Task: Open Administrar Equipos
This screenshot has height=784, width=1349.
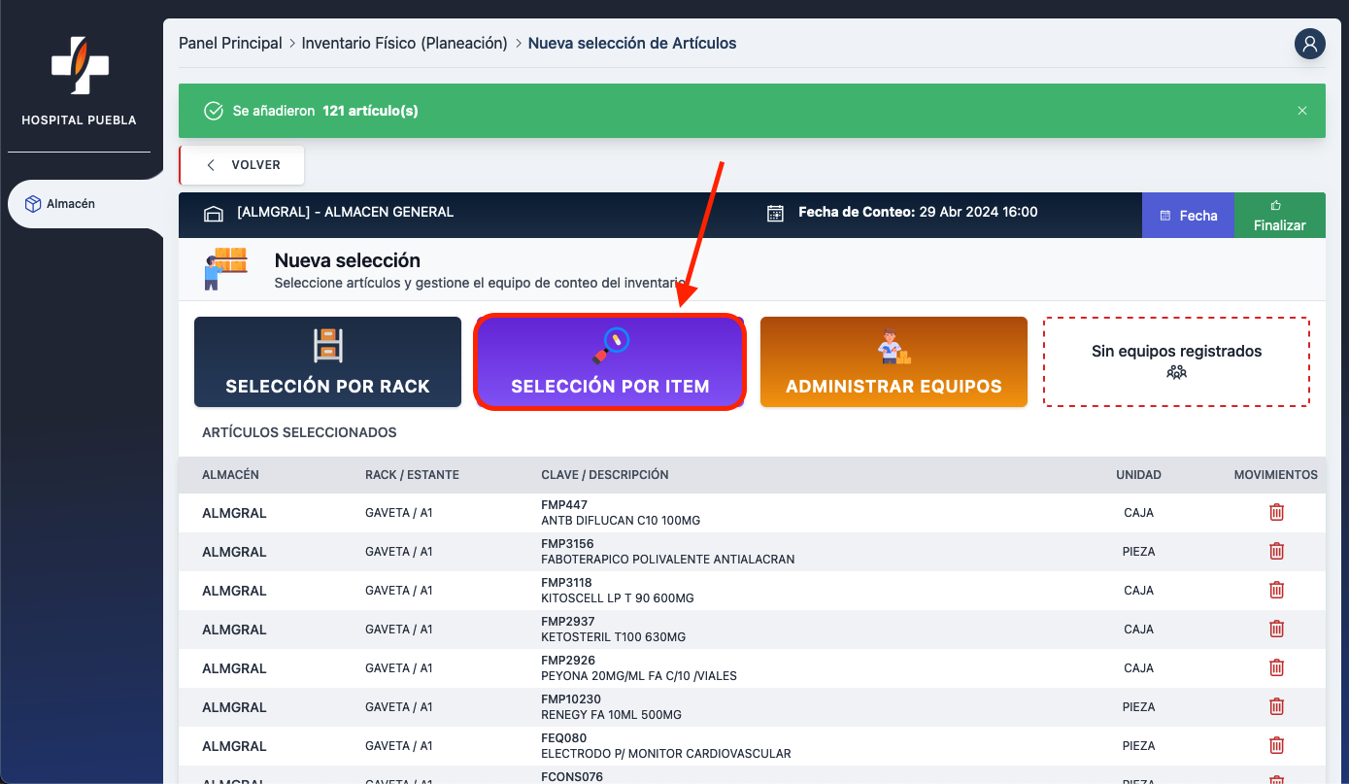Action: pyautogui.click(x=894, y=361)
